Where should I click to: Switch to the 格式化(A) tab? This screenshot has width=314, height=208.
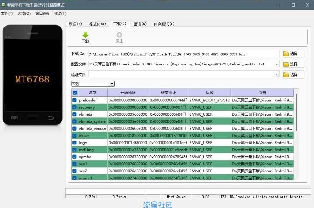tap(98, 24)
